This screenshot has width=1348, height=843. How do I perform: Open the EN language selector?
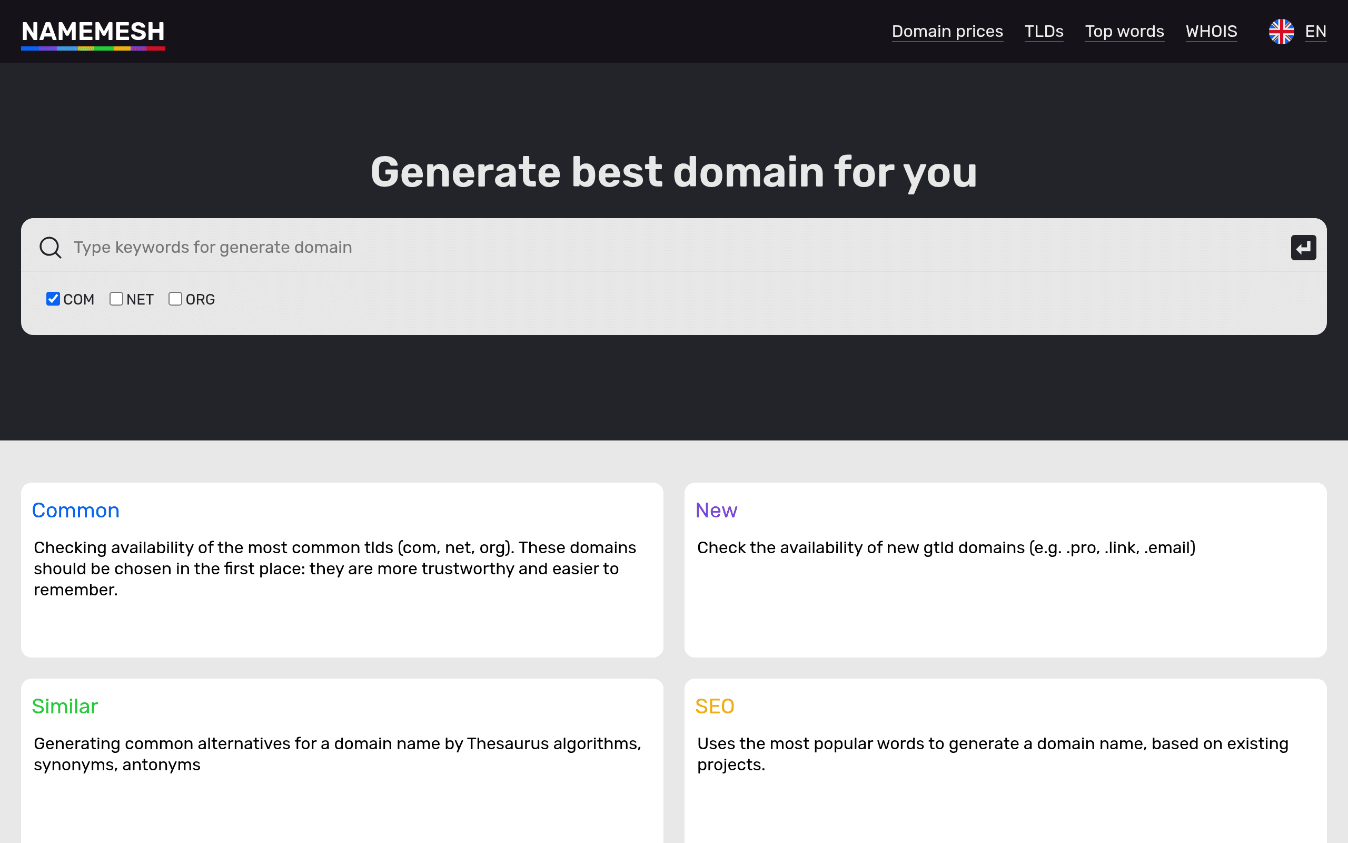[x=1315, y=31]
